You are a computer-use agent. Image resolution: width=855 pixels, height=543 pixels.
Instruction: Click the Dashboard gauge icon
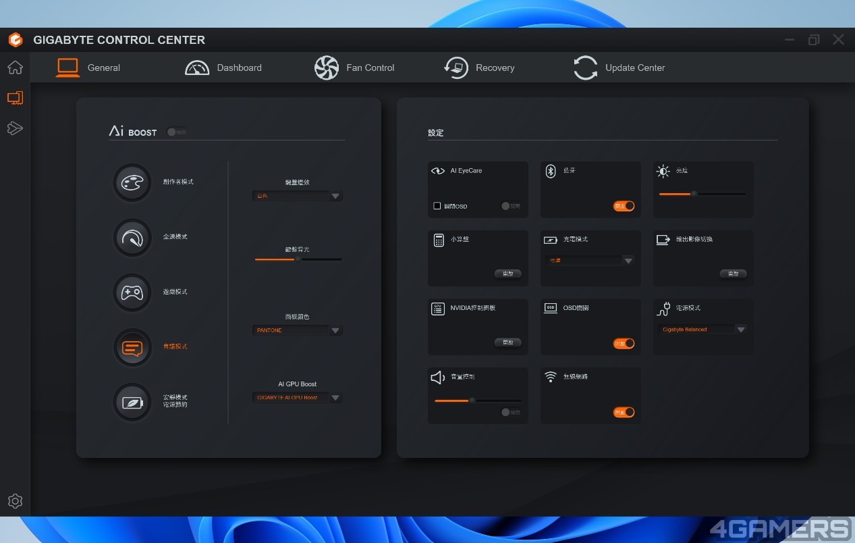coord(197,68)
